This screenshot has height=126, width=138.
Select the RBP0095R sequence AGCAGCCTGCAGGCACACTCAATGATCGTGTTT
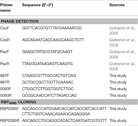tap(64, 120)
